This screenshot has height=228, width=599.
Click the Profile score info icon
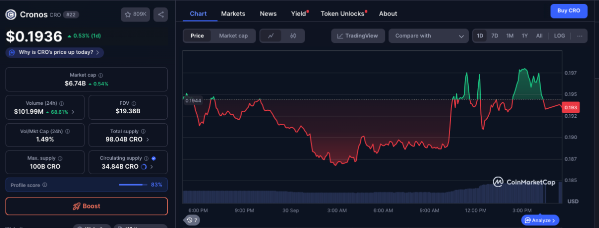[x=45, y=185]
